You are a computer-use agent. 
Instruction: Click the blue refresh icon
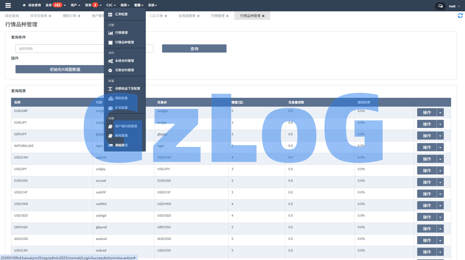coord(460,16)
